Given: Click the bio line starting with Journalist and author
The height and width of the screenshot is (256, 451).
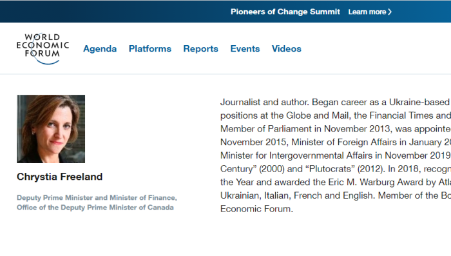Looking at the screenshot, I should point(336,103).
